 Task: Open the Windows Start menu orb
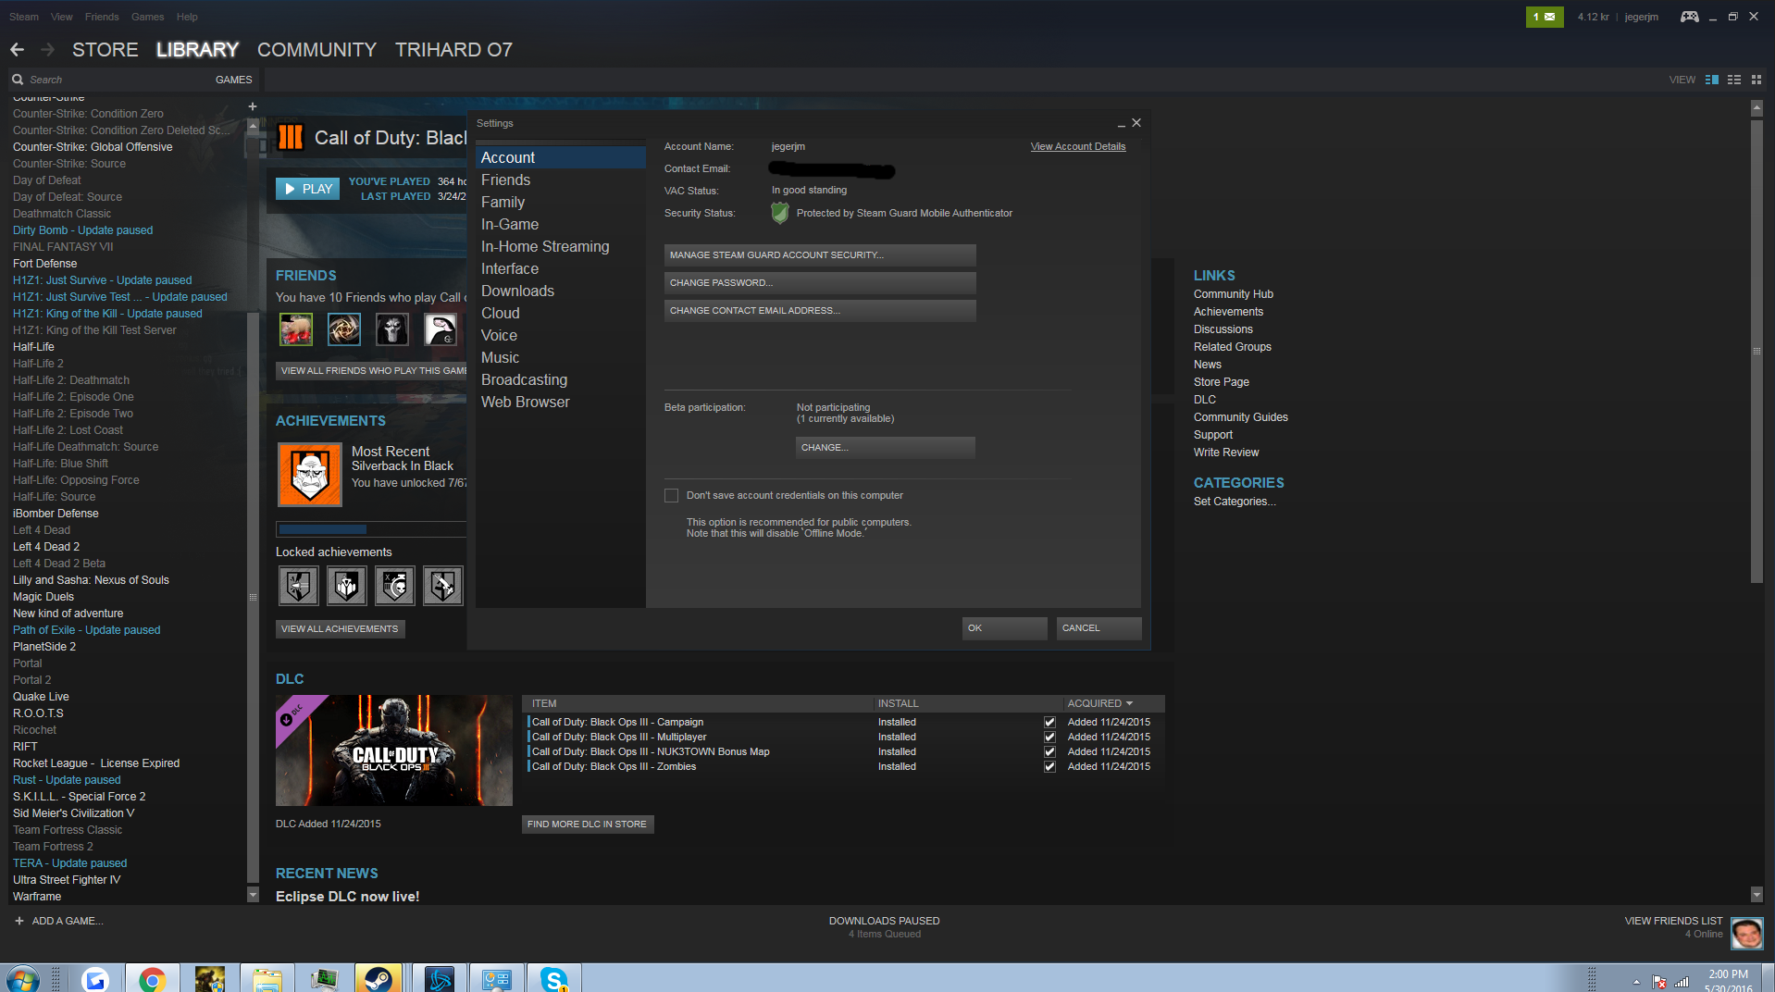22,979
